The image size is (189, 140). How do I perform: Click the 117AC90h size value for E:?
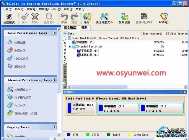[x=158, y=55]
